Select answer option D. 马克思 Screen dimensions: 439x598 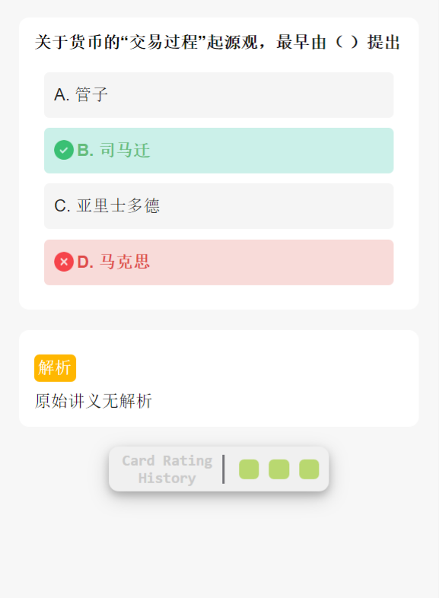[218, 262]
